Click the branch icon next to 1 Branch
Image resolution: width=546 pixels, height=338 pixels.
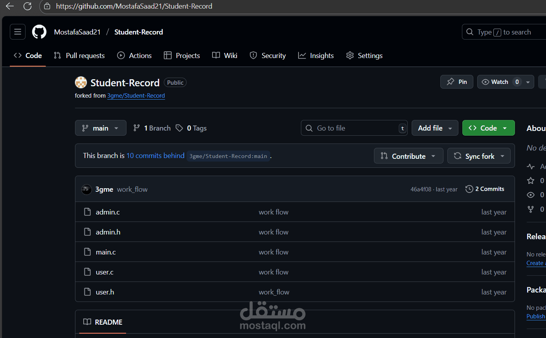point(136,128)
